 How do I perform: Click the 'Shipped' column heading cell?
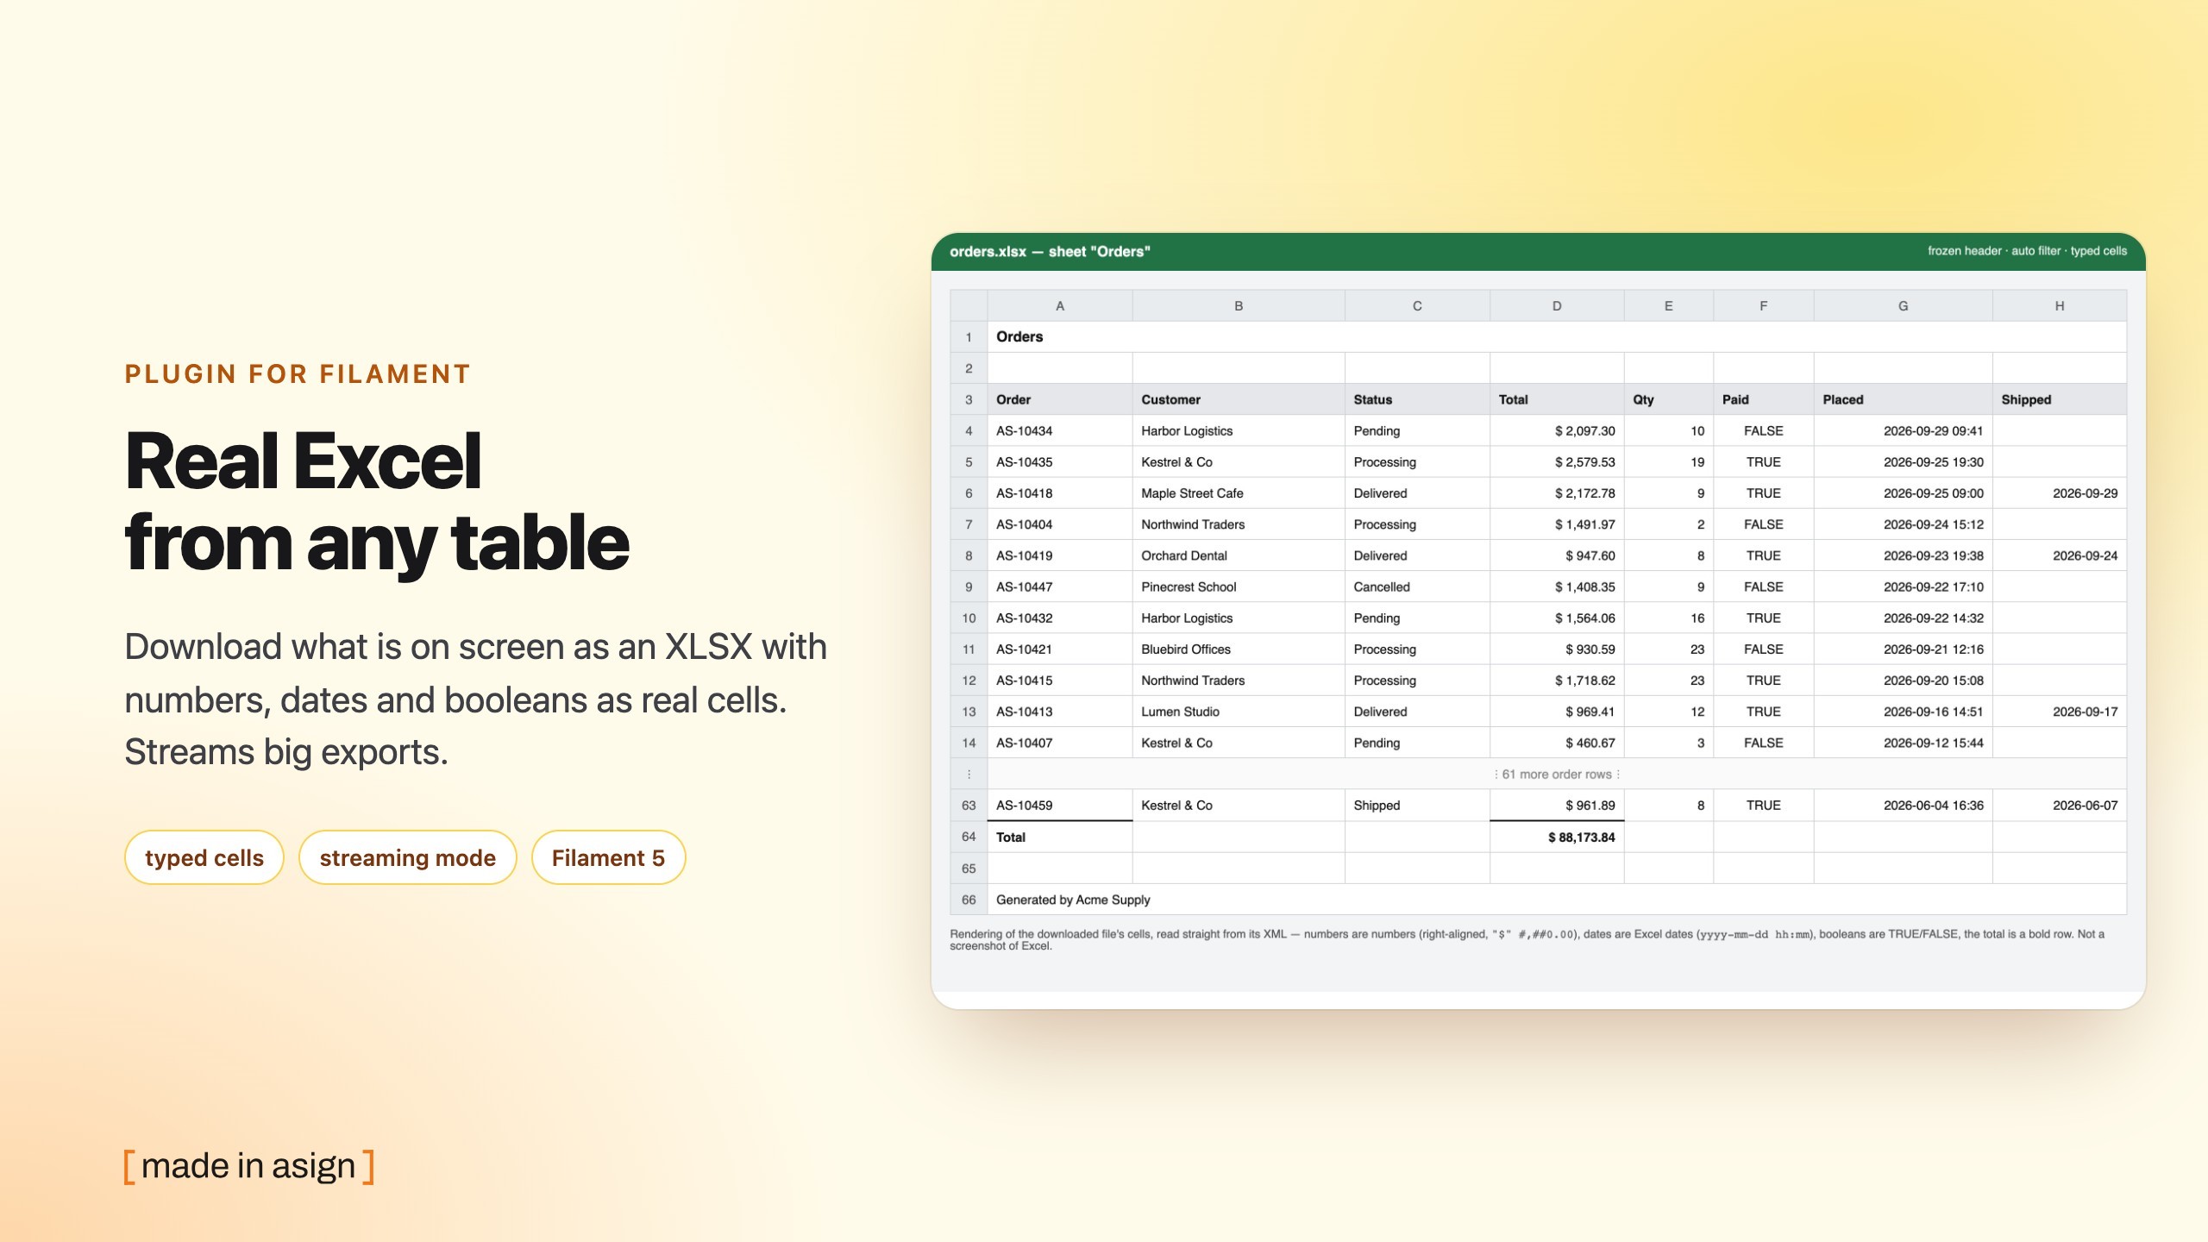coord(2059,399)
